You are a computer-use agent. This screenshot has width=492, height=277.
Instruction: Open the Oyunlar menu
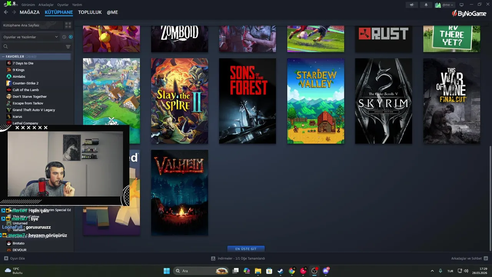63,5
